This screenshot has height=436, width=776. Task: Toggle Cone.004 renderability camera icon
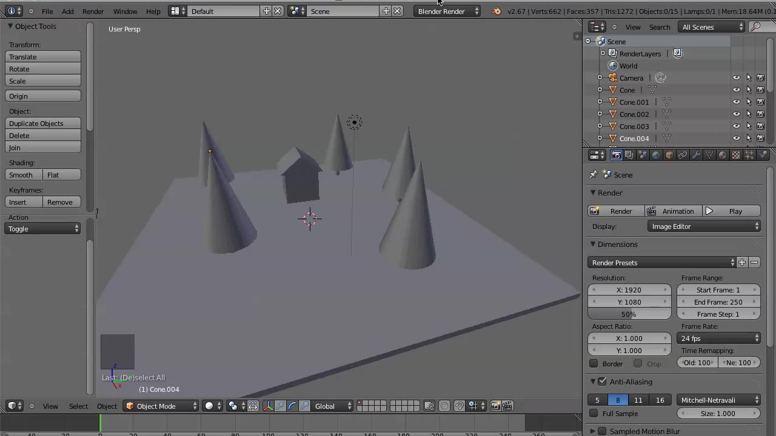760,138
